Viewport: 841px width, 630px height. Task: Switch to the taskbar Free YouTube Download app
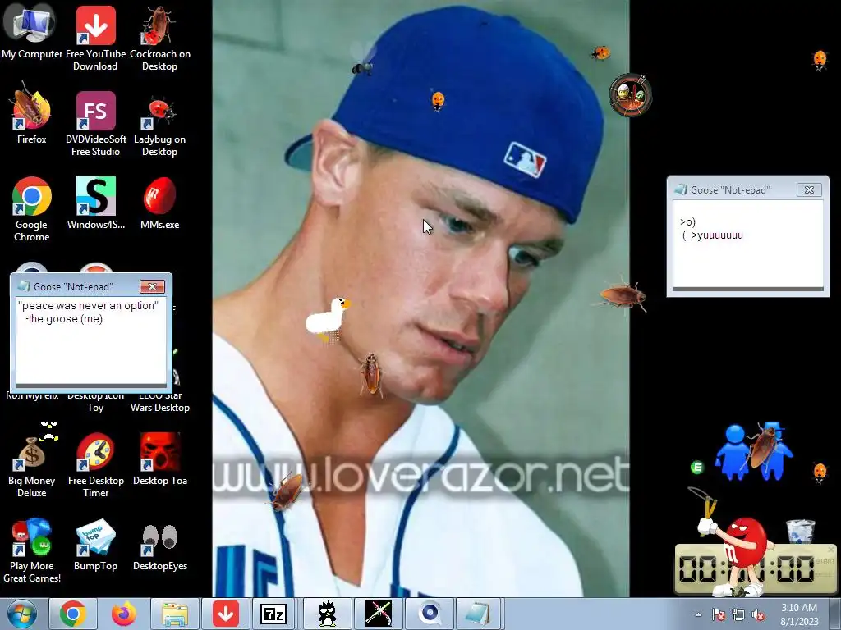[225, 614]
